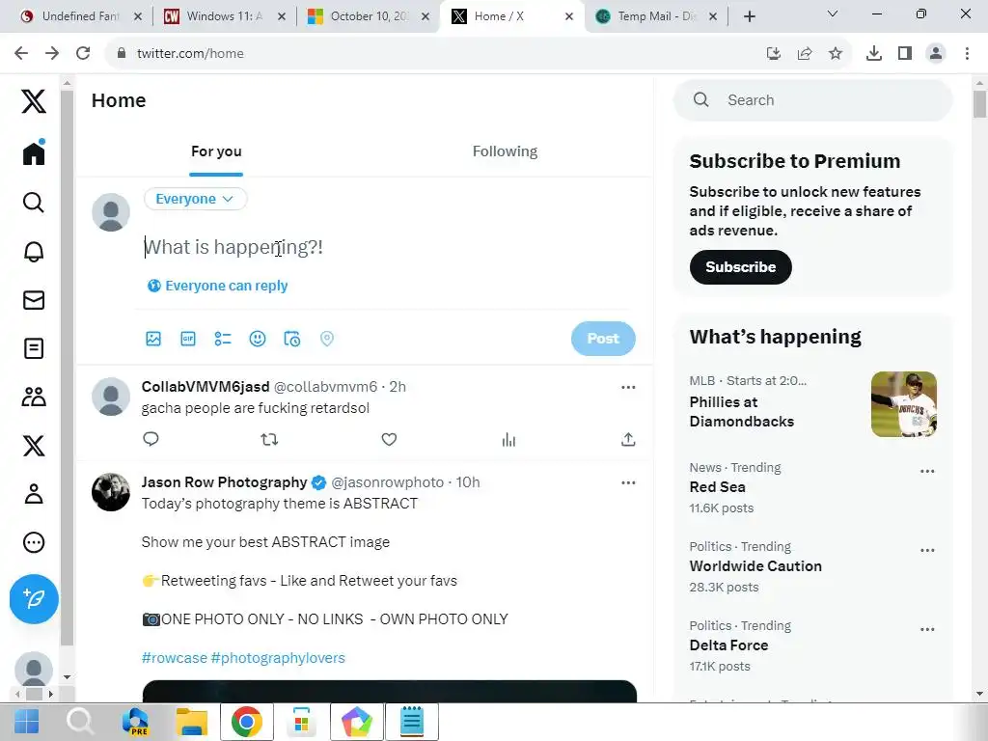Switch to For you tab

(216, 151)
